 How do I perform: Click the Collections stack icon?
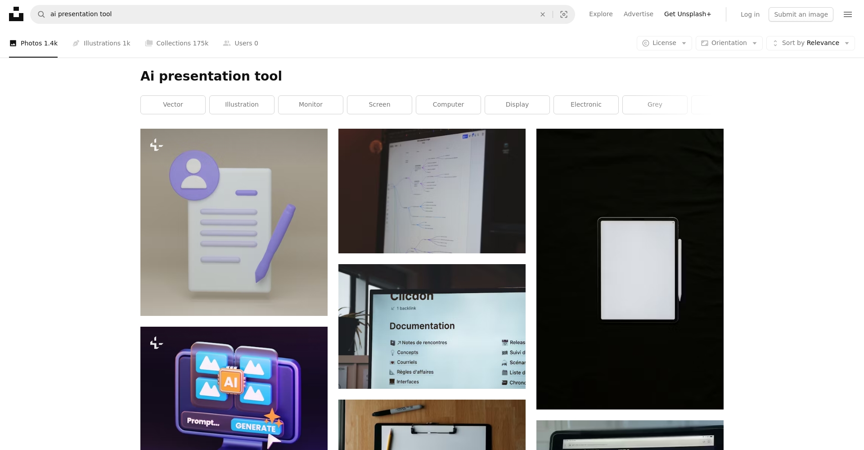(149, 43)
